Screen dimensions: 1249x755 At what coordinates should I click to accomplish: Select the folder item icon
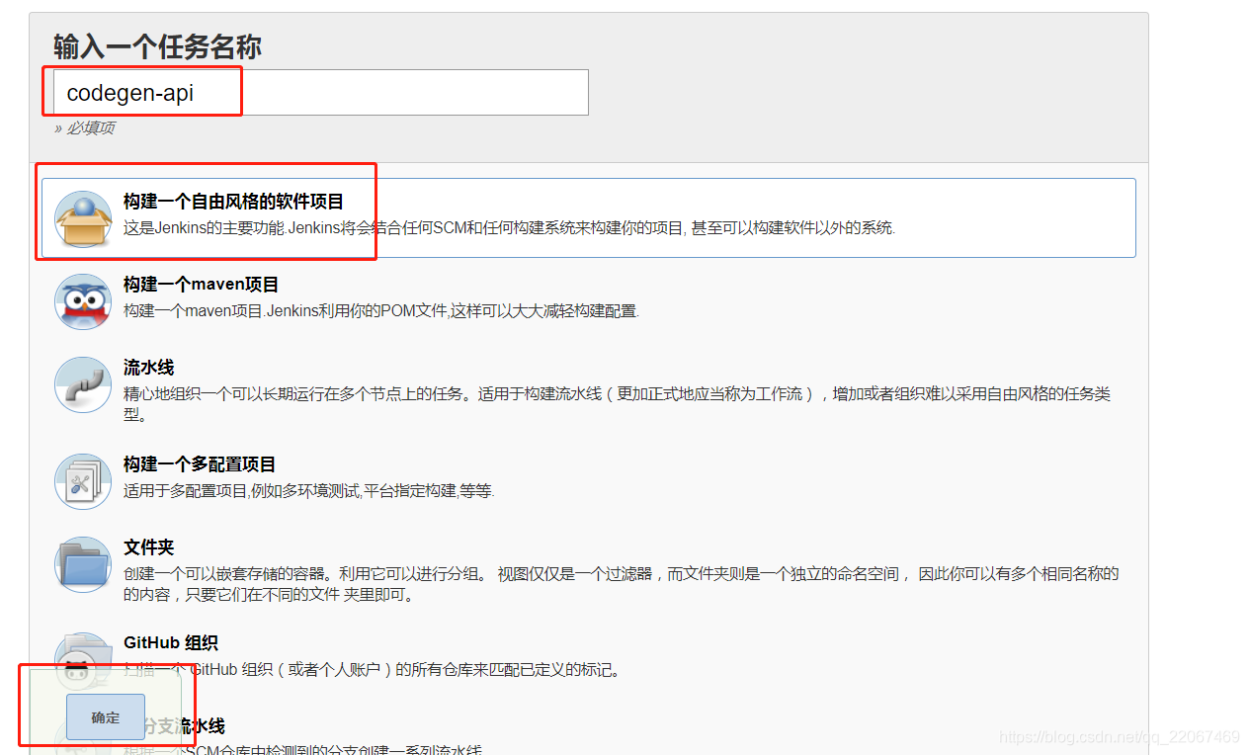pyautogui.click(x=83, y=564)
